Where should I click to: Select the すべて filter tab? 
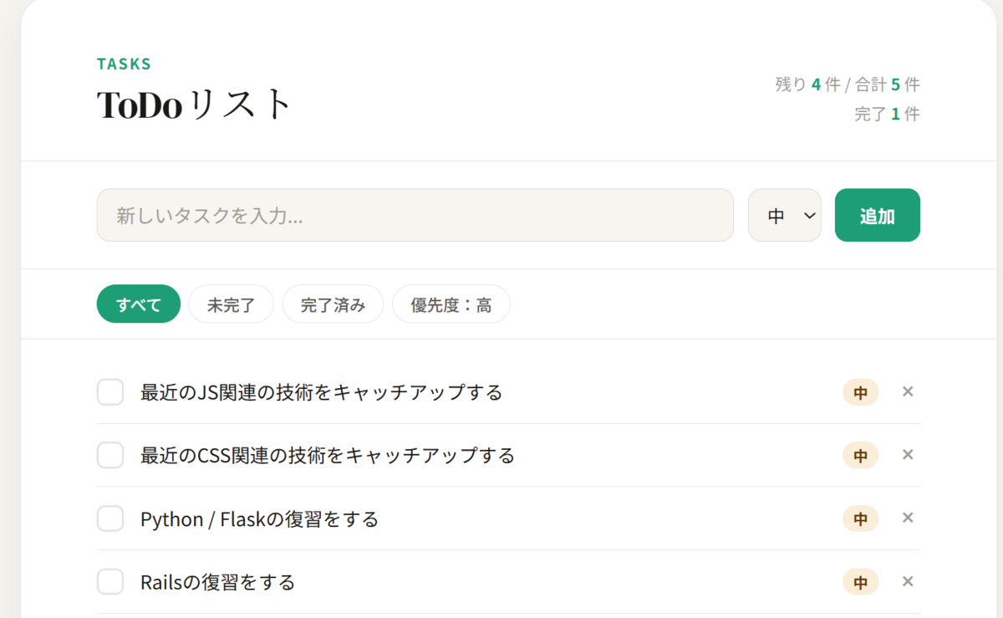[139, 304]
